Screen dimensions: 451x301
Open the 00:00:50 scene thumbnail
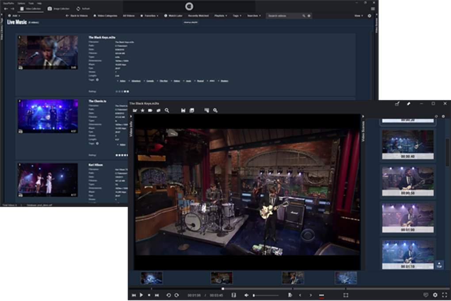[408, 181]
